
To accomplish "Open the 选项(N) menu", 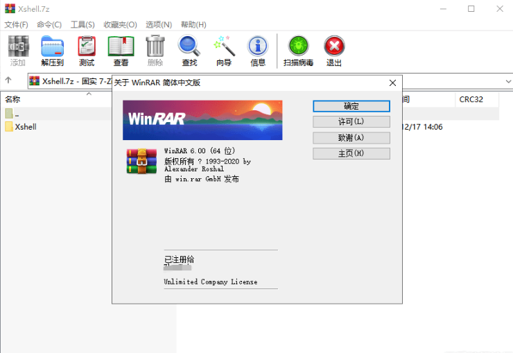I will (x=159, y=24).
